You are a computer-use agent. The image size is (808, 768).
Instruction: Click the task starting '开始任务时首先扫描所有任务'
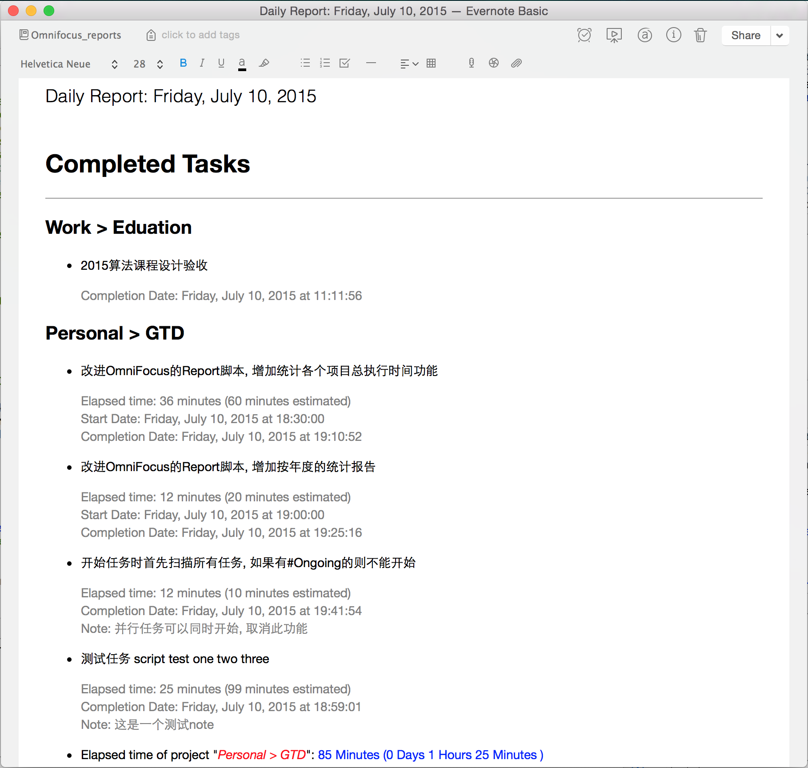click(x=248, y=563)
